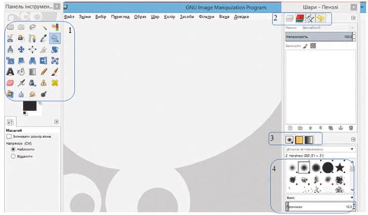Select the Bucket Fill tool
The height and width of the screenshot is (215, 368).
(21, 72)
